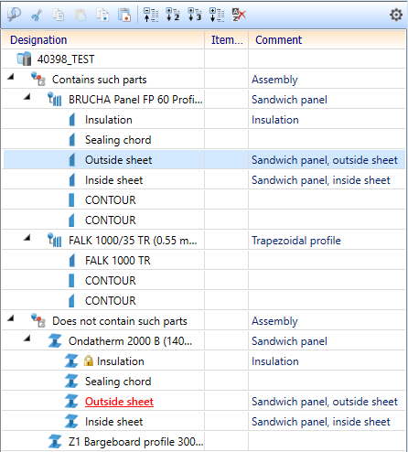Expand tree to level 2 icon
Viewport: 408px width, 452px height.
click(x=173, y=15)
